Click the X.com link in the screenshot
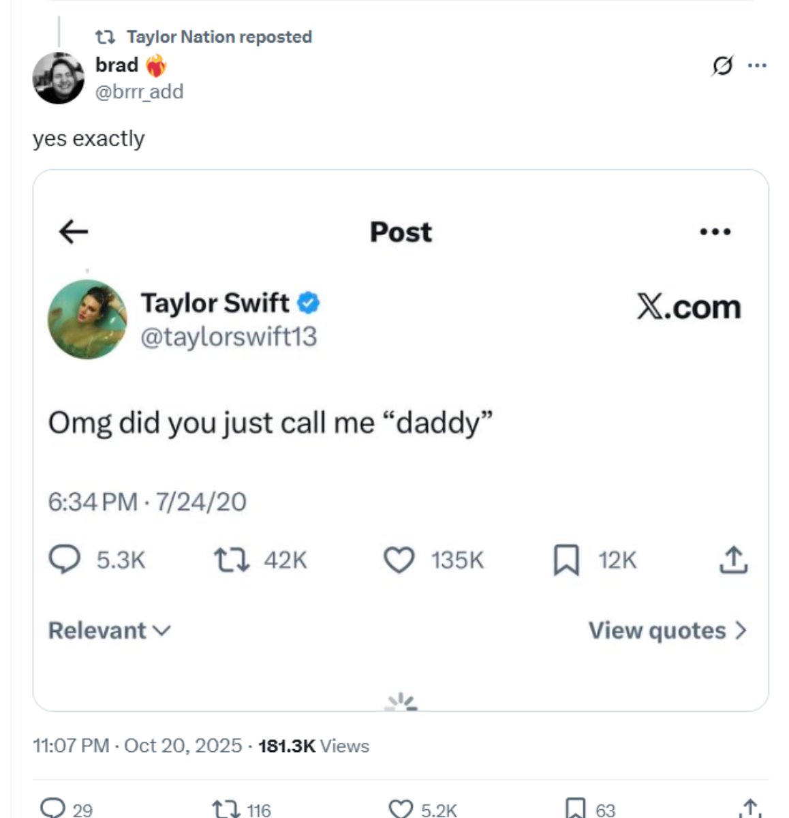Screen dimensions: 789x818 click(689, 306)
